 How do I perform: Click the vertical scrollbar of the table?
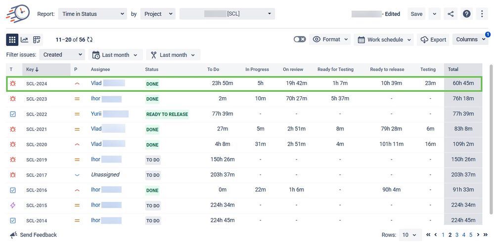click(x=491, y=138)
